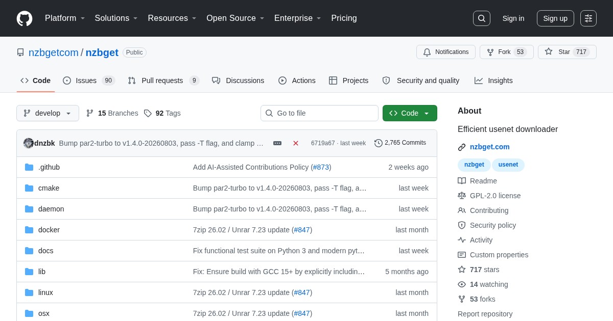Image resolution: width=613 pixels, height=321 pixels.
Task: Open the develop branch dropdown
Action: (x=48, y=113)
